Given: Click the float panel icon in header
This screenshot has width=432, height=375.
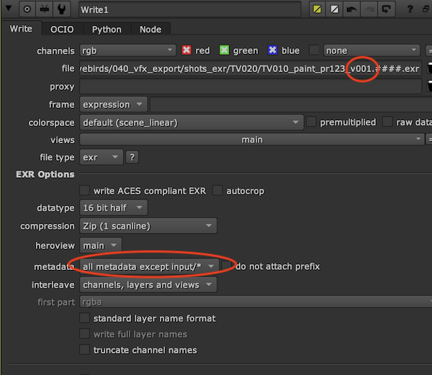Looking at the screenshot, I should 387,9.
